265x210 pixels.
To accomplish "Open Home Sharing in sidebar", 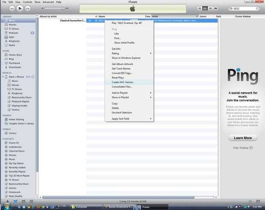I will 16,119.
